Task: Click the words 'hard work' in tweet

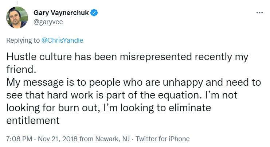Action: pyautogui.click(x=70, y=95)
